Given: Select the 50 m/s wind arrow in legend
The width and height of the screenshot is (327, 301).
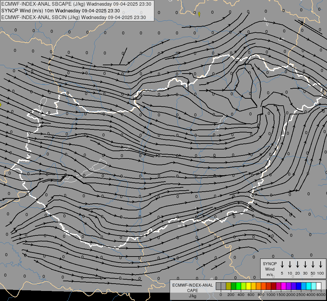Looking at the screenshot, I should pos(313,265).
